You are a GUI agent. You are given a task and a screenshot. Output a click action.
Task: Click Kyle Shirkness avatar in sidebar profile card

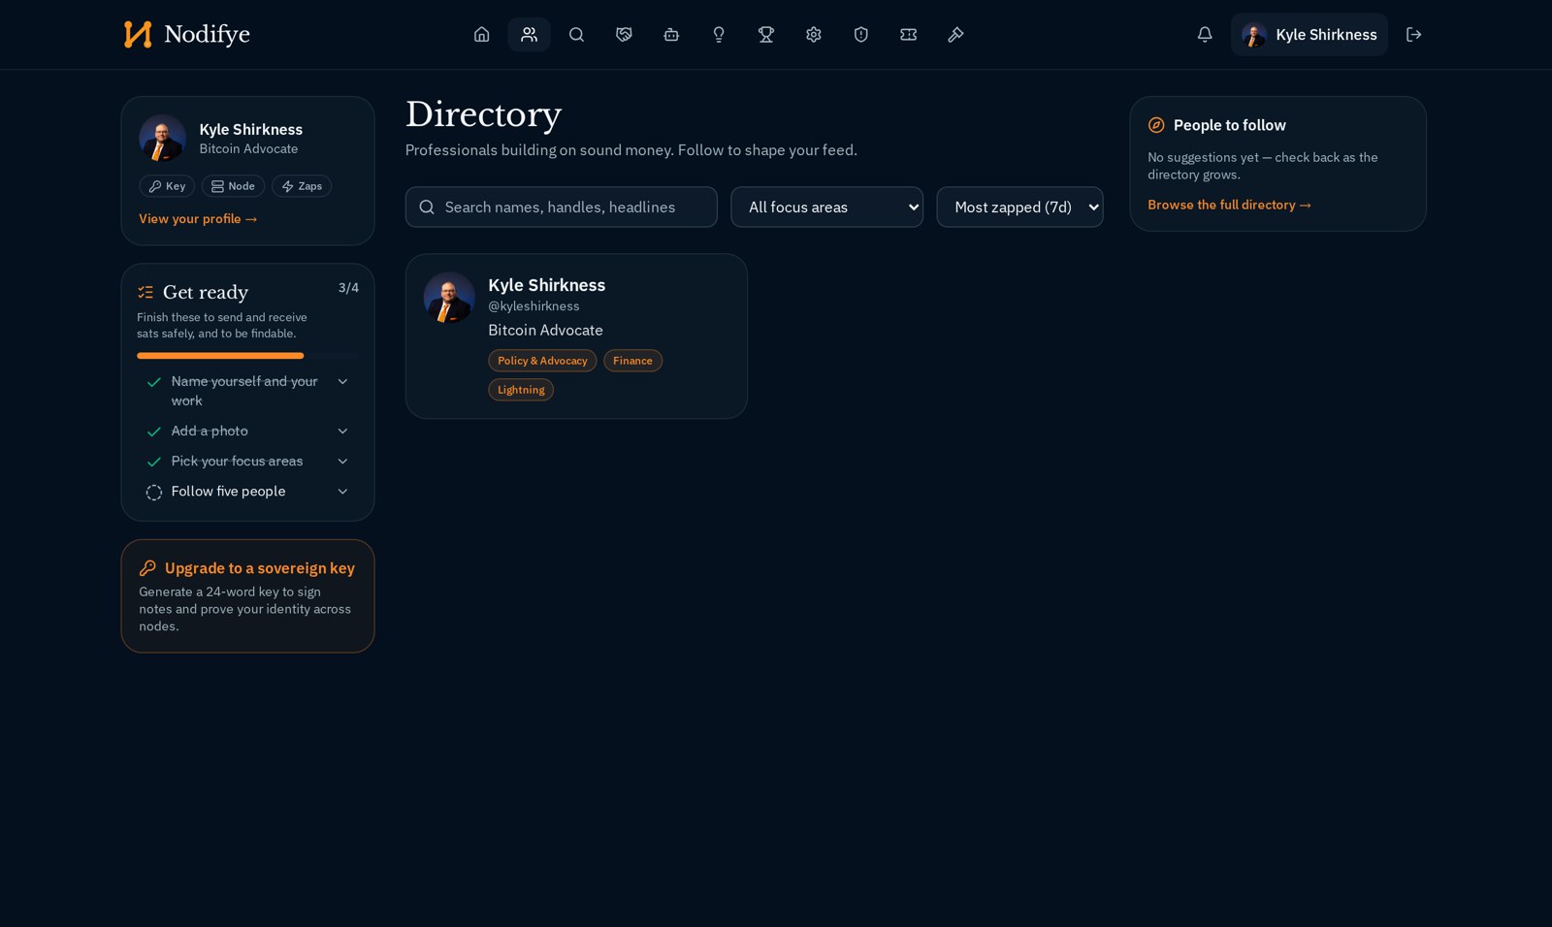click(x=163, y=138)
